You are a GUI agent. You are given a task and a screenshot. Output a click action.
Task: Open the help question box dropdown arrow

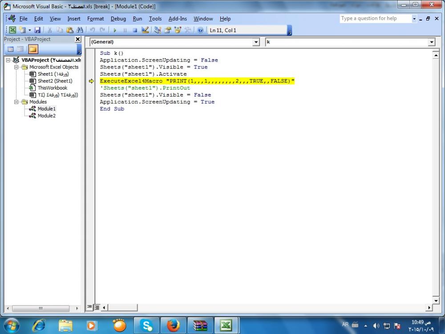click(x=414, y=19)
